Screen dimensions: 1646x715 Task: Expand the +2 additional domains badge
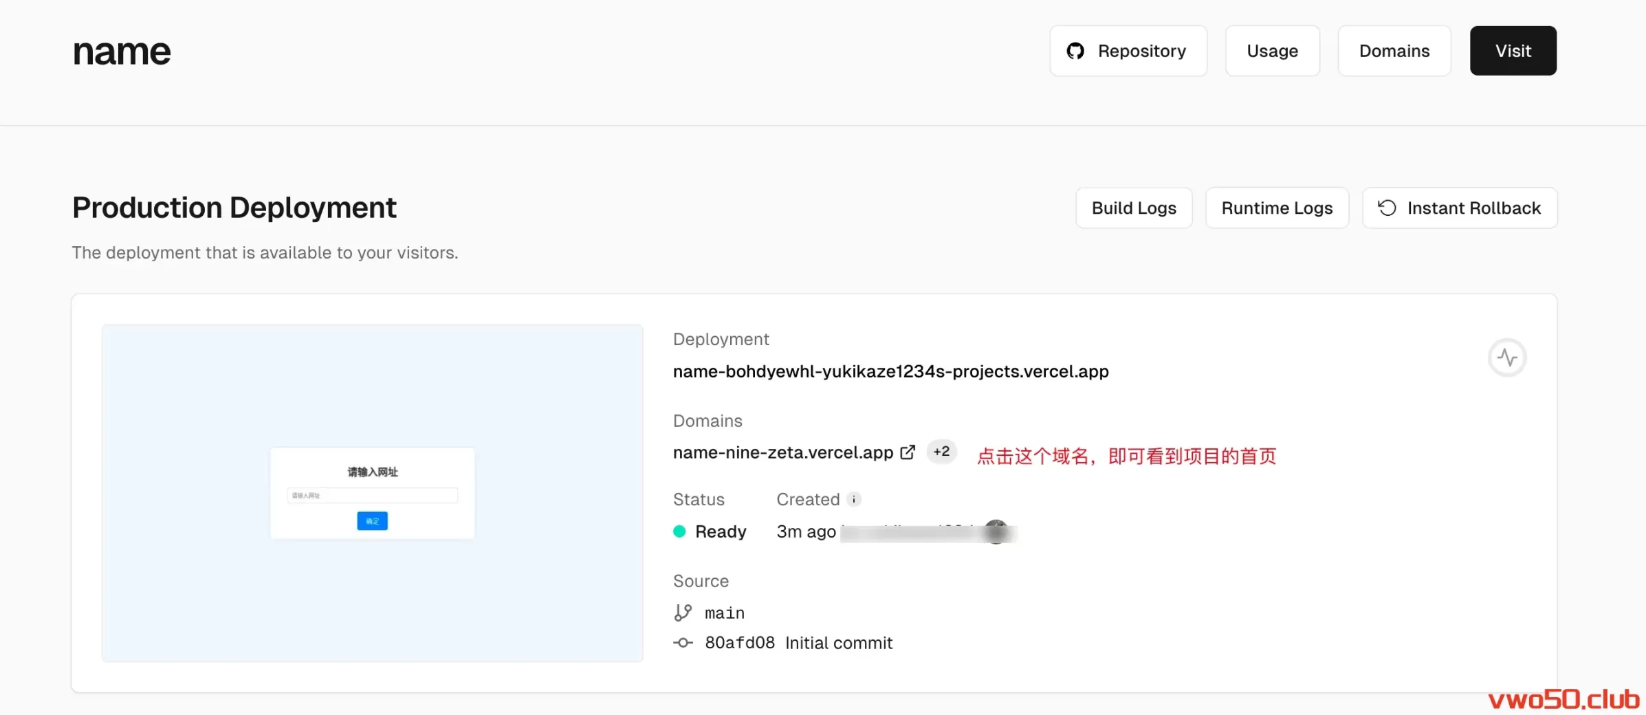click(x=941, y=452)
